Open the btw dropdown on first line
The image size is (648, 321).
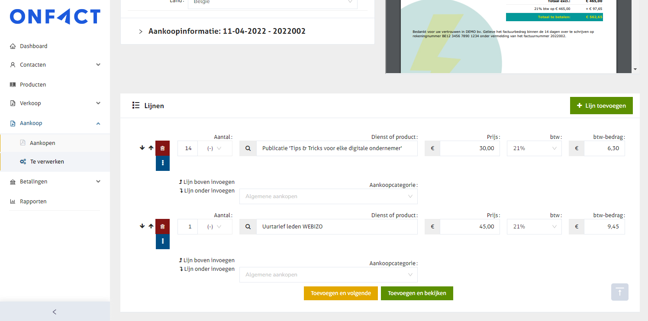(534, 148)
